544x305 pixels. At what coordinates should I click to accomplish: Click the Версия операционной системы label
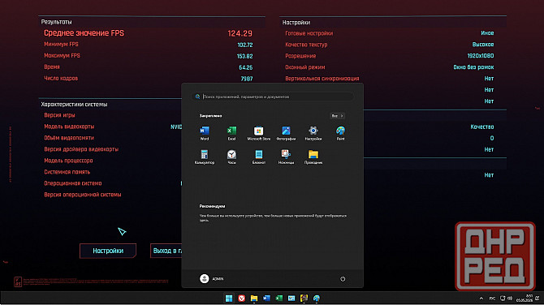(83, 195)
